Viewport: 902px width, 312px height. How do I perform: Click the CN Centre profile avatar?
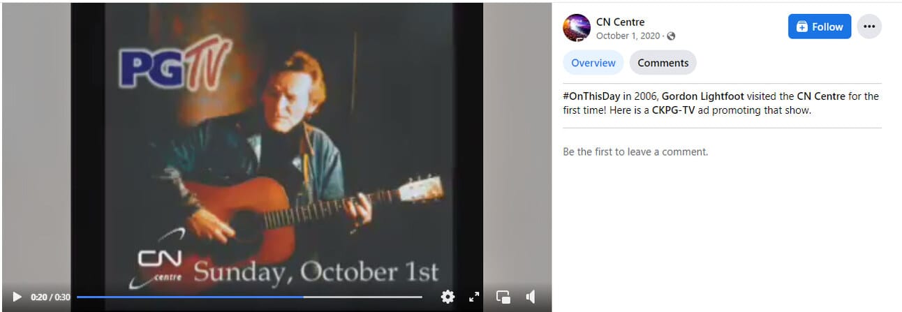577,27
